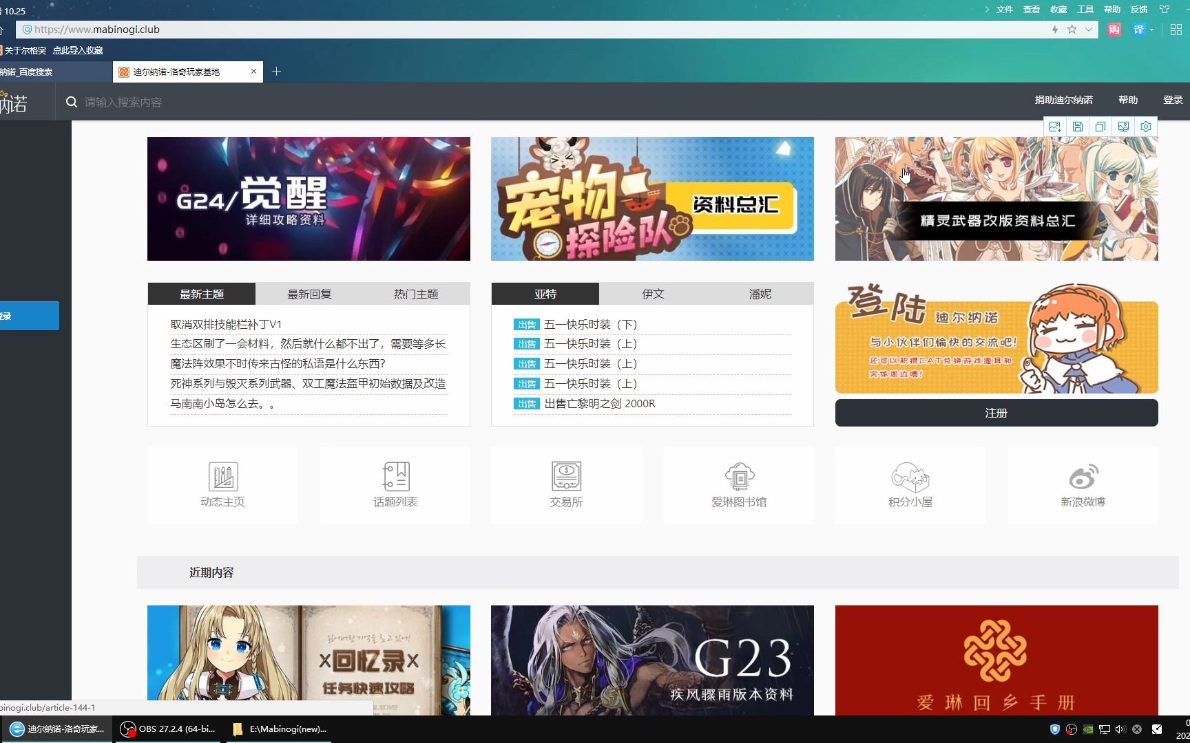Expand the translate extension dropdown arrow
The height and width of the screenshot is (743, 1190).
1151,30
